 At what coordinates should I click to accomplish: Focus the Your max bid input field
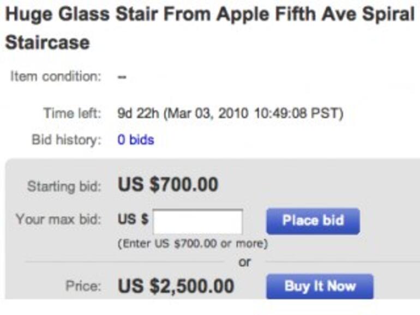(x=198, y=222)
